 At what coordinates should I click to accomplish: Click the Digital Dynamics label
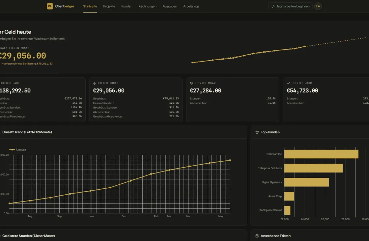[x=271, y=182]
